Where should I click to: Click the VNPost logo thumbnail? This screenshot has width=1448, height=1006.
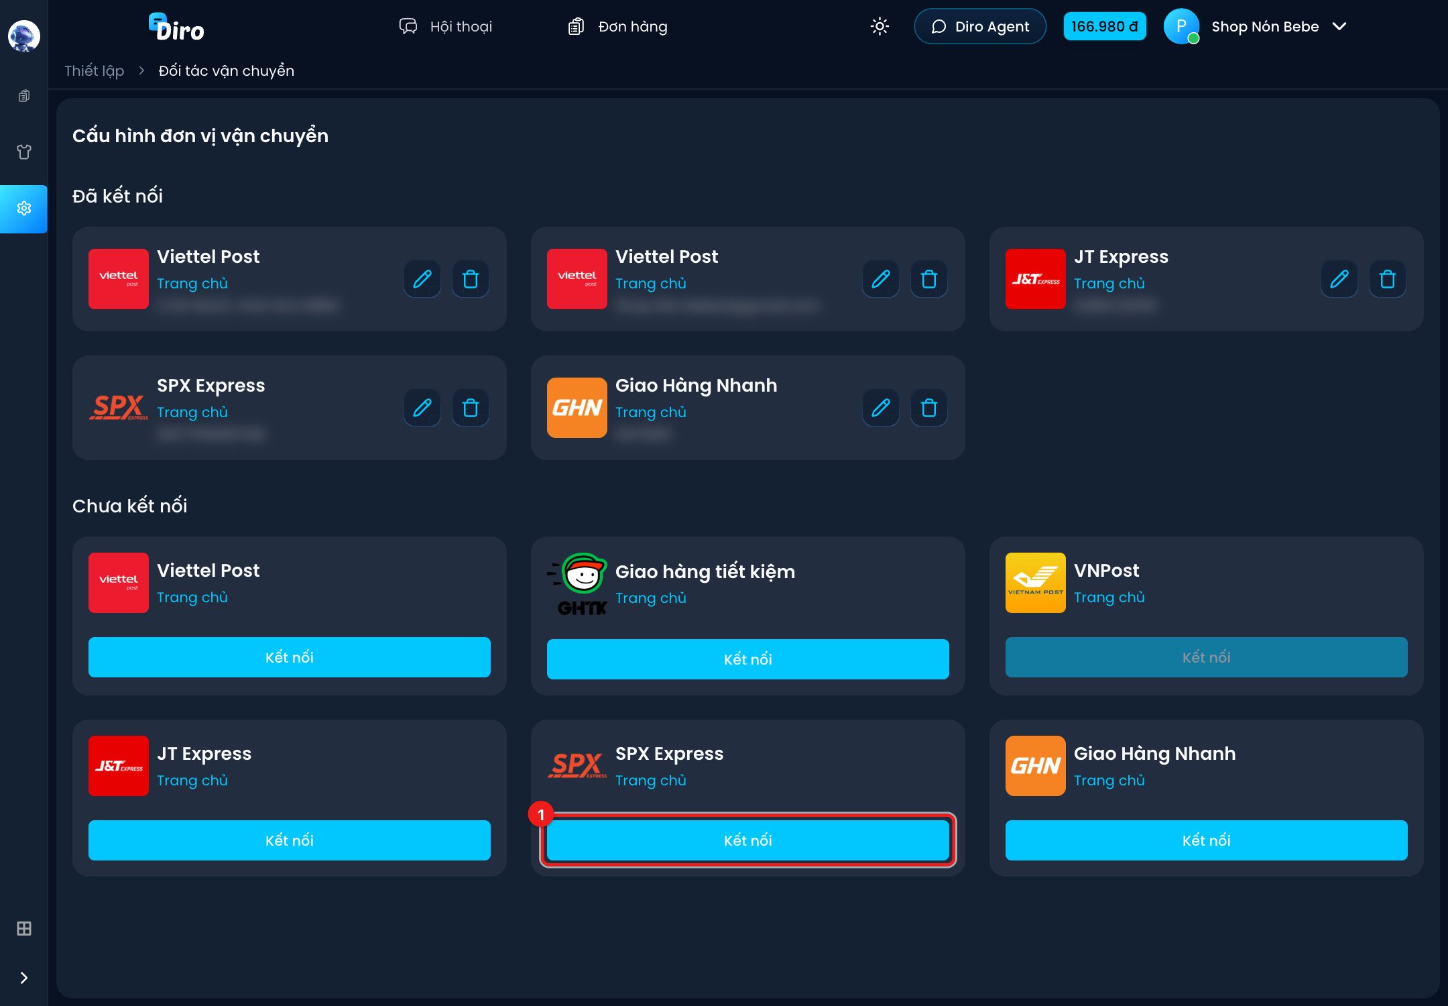coord(1036,583)
